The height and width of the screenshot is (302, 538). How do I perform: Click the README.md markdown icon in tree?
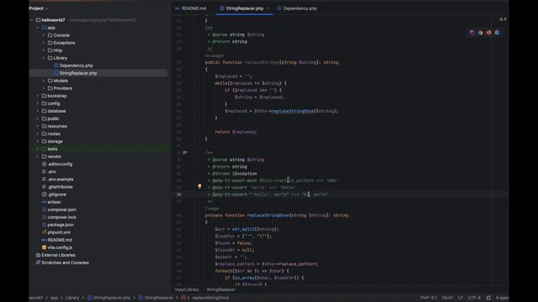point(44,240)
